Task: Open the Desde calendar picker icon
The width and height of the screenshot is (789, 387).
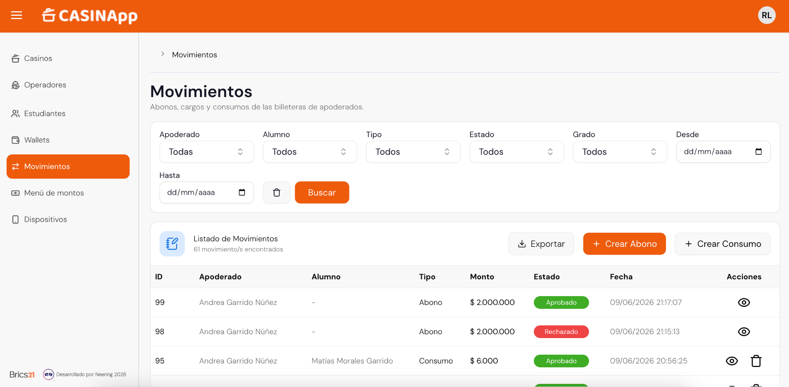Action: pyautogui.click(x=759, y=152)
